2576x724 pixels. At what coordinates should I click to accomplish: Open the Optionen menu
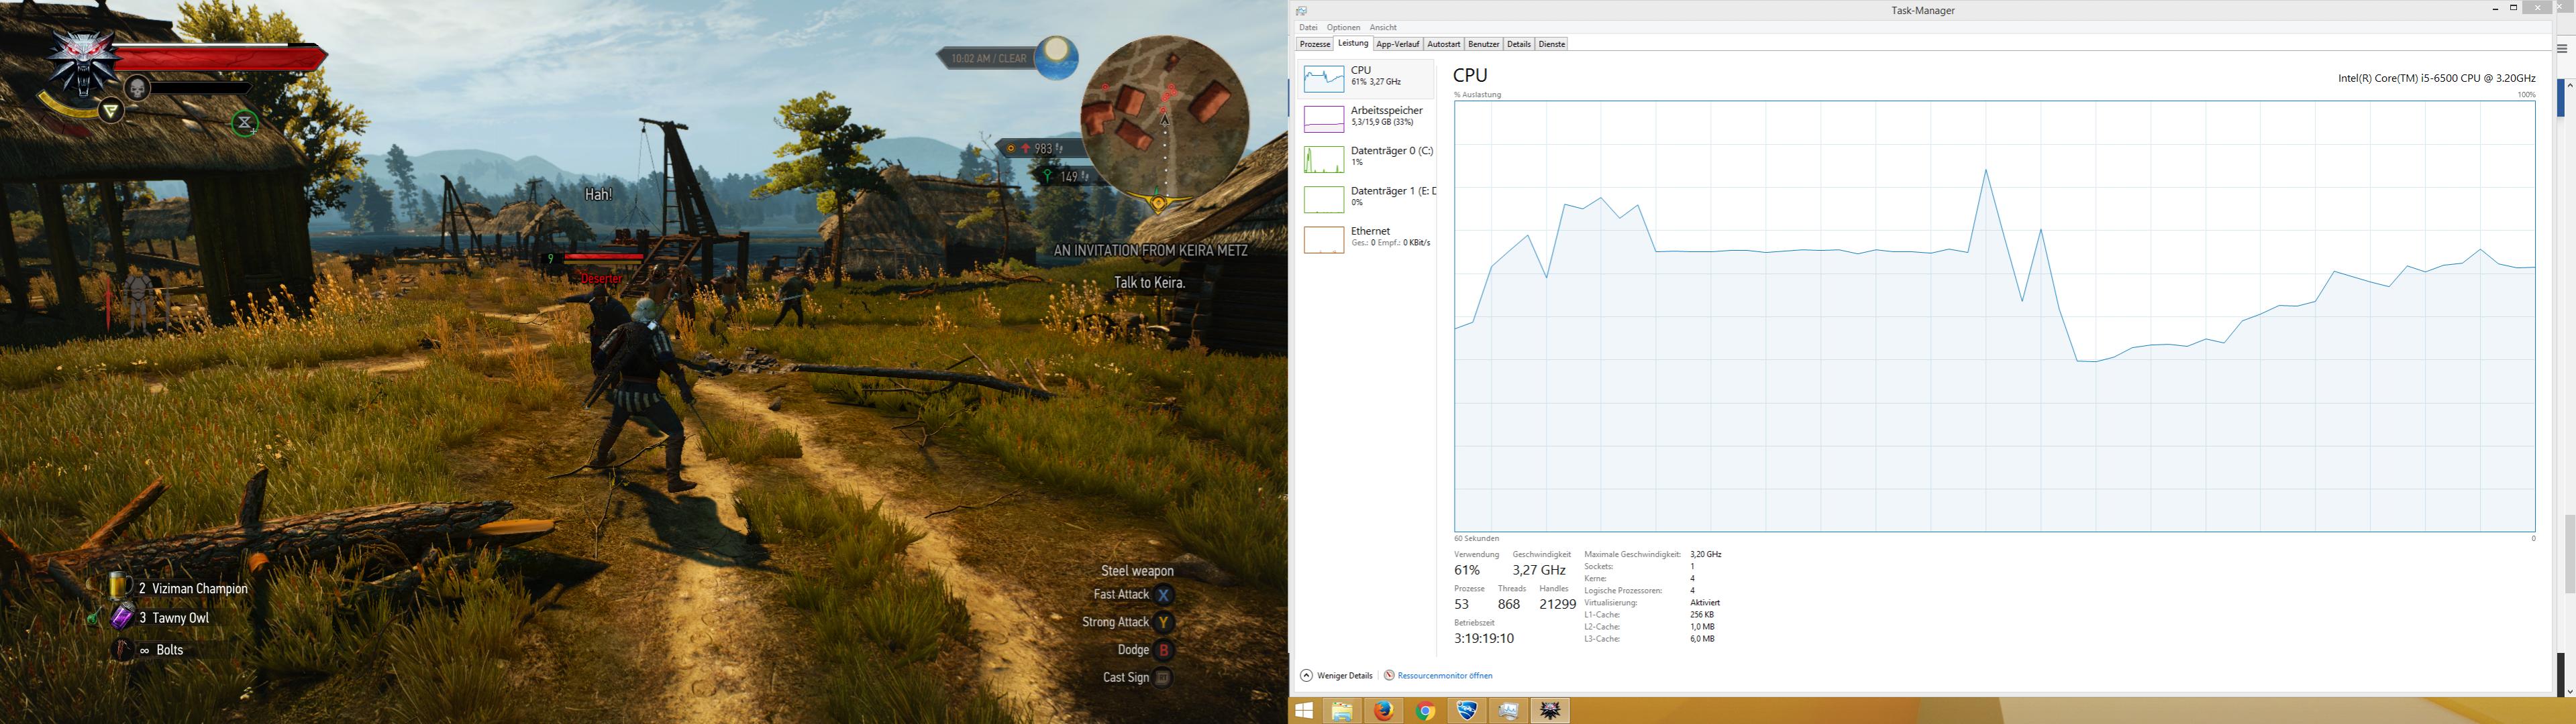click(1343, 28)
